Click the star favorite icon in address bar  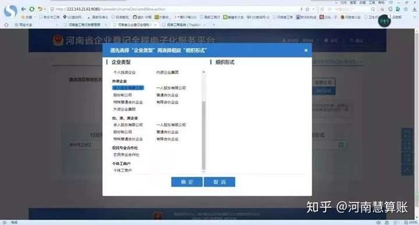[307, 9]
